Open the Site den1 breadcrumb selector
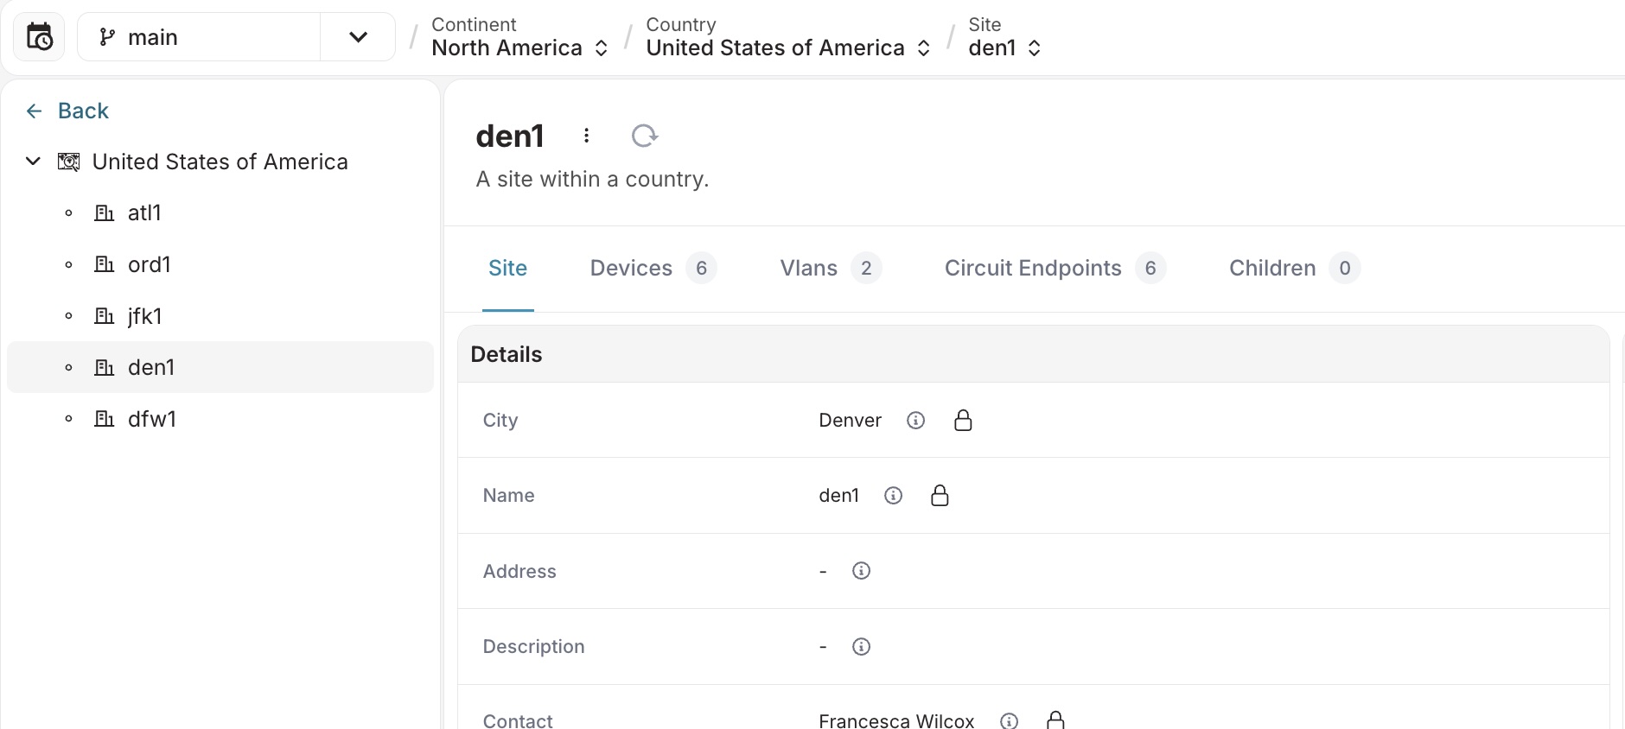The image size is (1625, 729). click(x=1004, y=37)
